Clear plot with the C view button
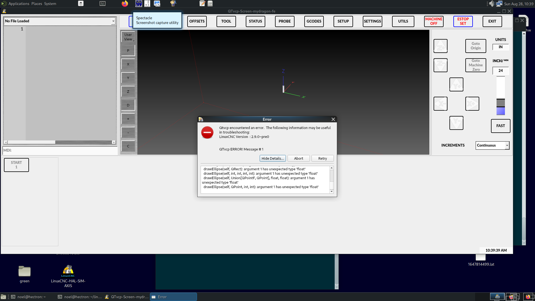 [x=128, y=146]
